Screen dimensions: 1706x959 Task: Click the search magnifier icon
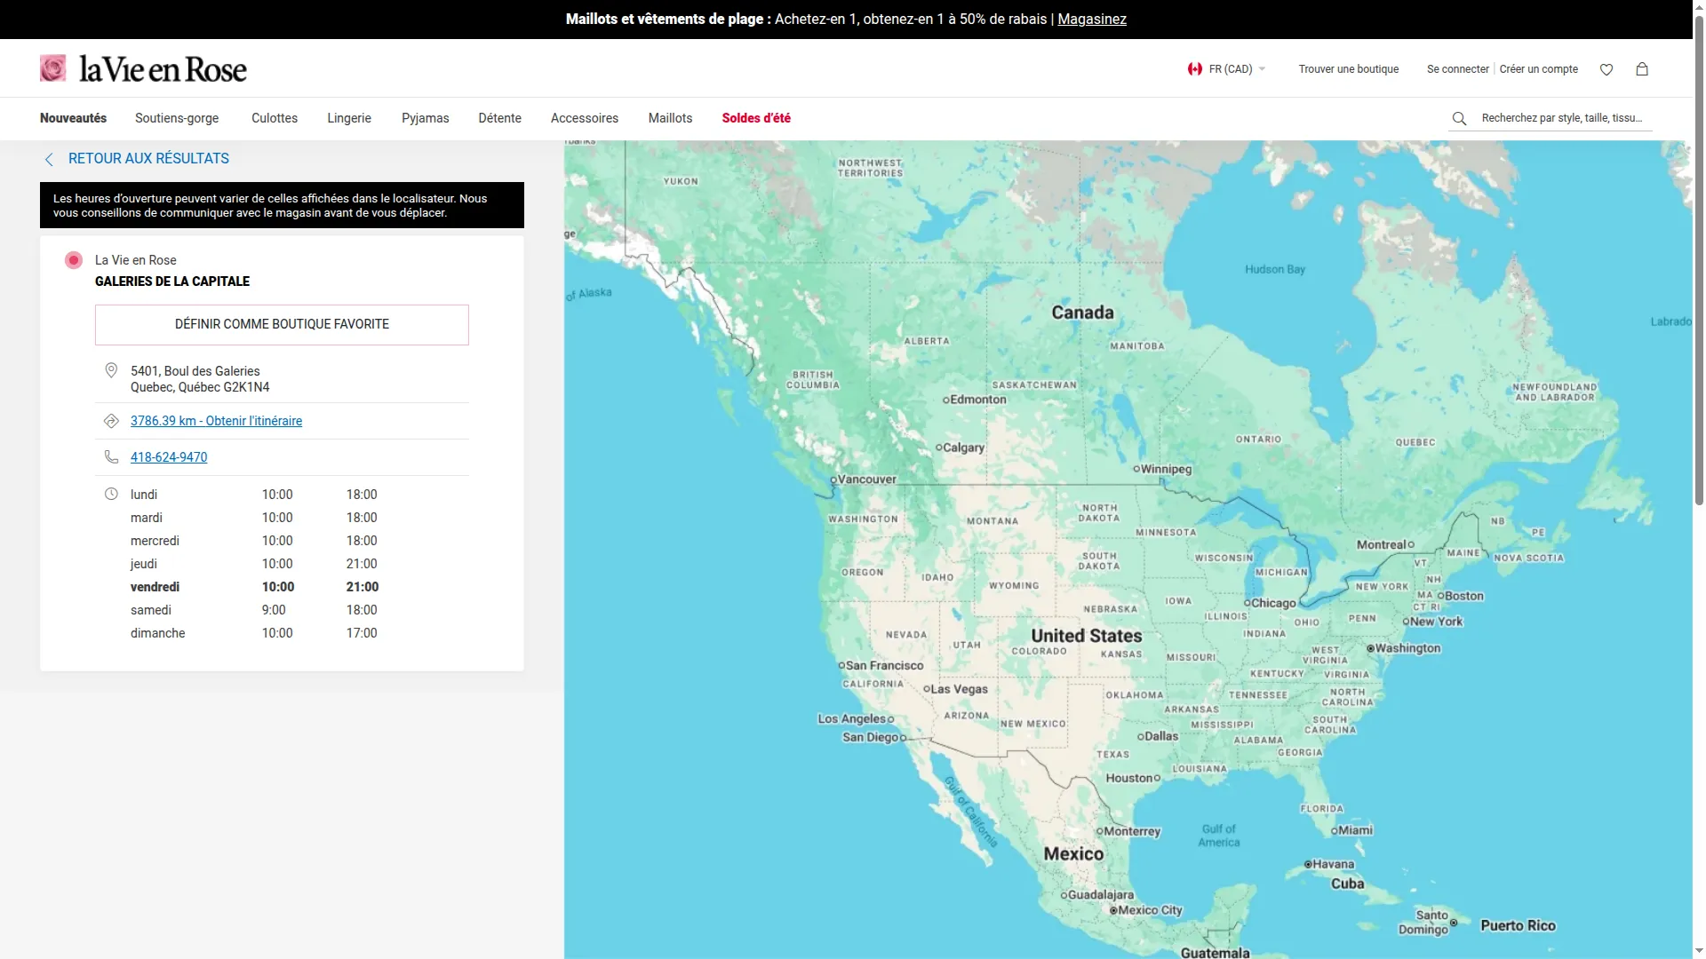[1459, 118]
